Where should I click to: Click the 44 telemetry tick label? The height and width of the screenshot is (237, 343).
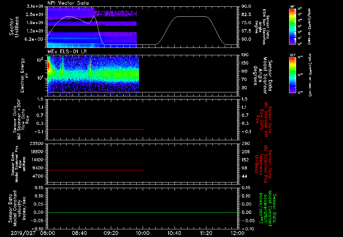click(244, 176)
